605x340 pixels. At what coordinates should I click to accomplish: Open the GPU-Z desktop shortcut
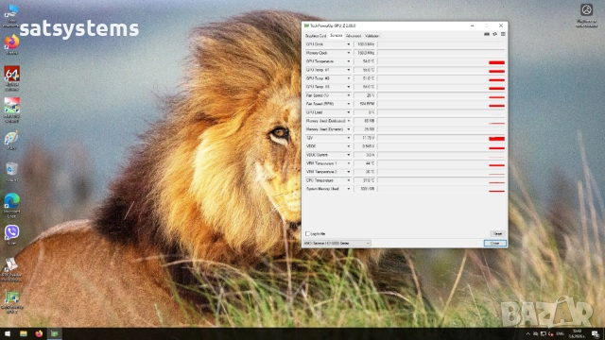coord(11,302)
